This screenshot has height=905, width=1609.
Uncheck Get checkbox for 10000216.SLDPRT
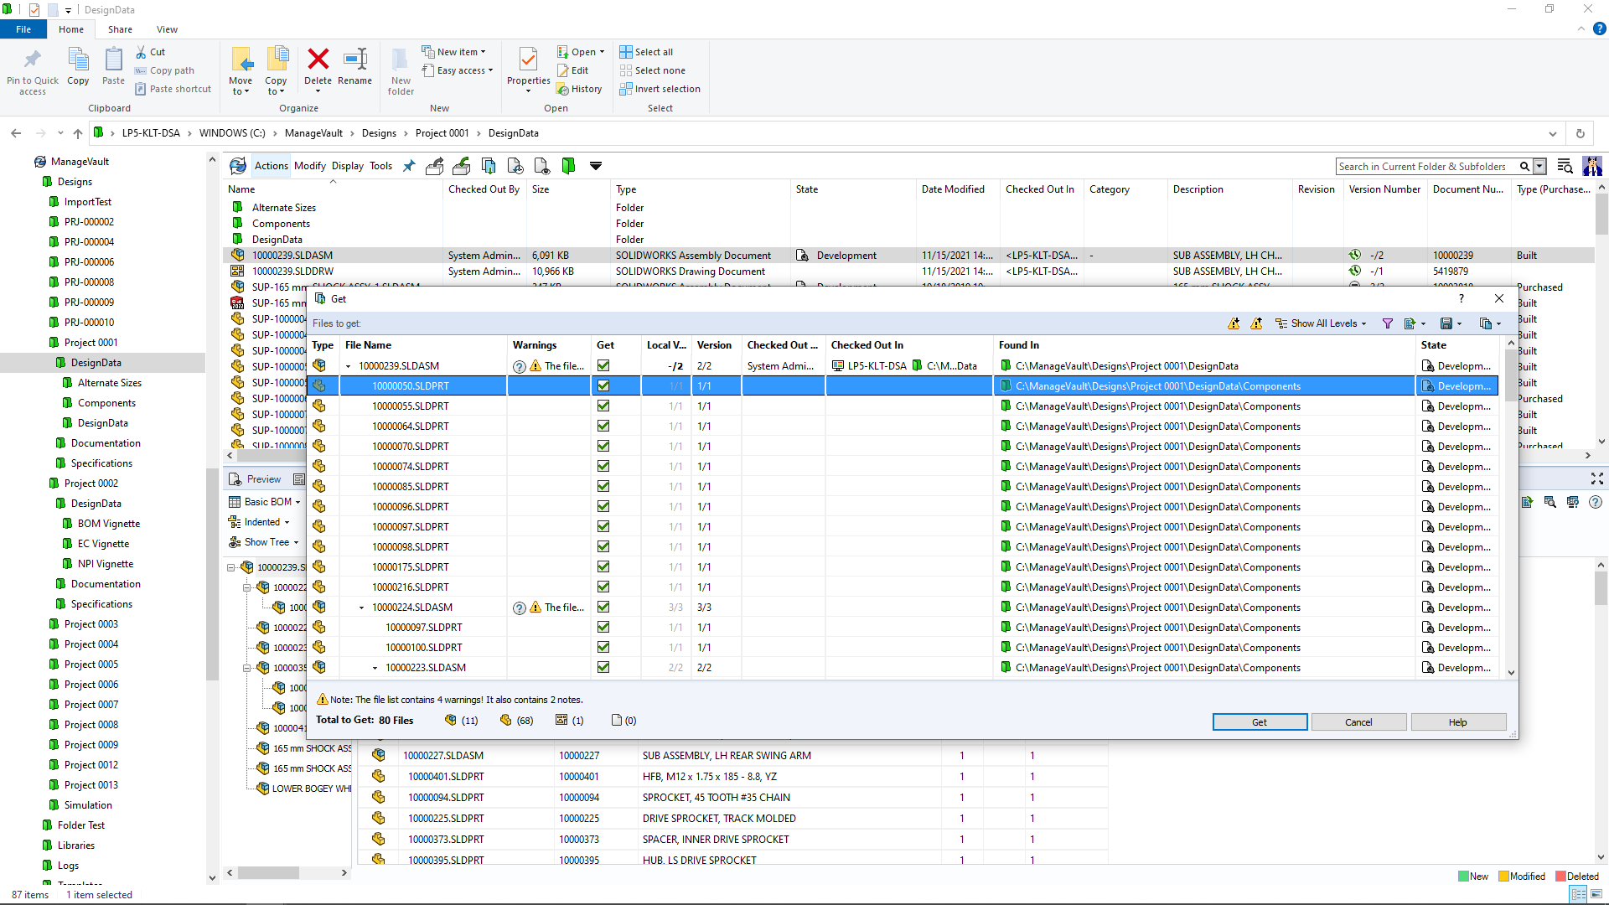click(603, 587)
